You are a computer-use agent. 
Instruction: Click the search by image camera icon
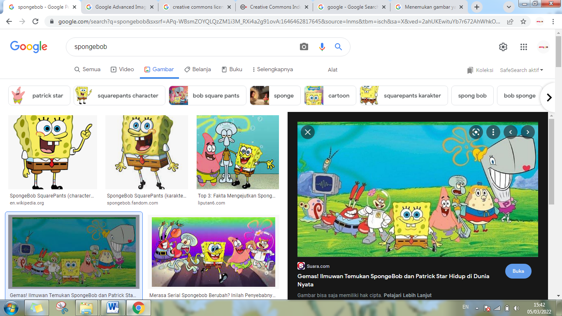pos(304,47)
